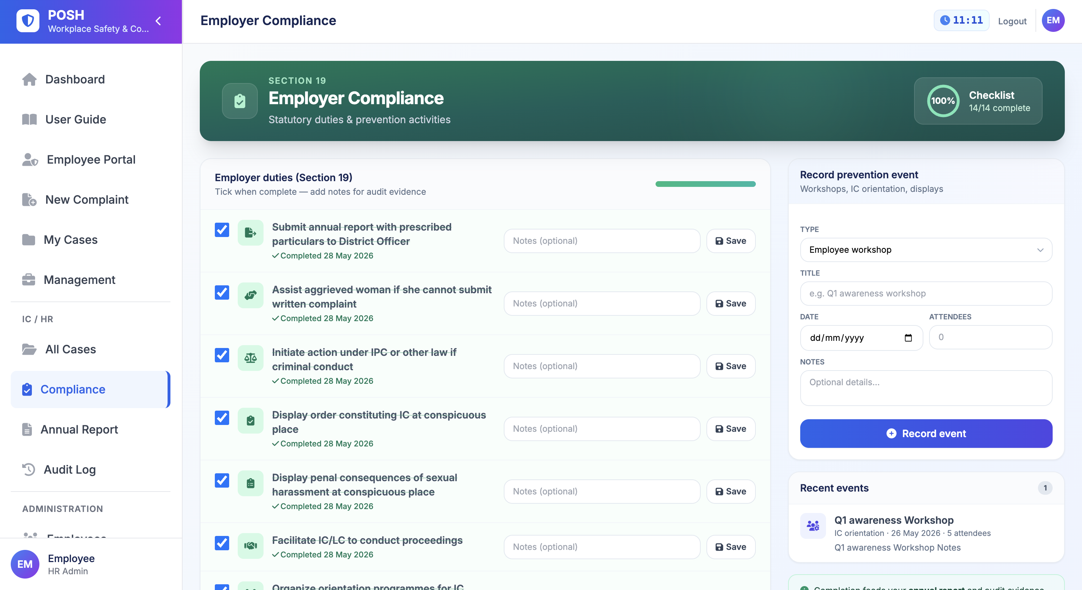Click the Employee Portal person-shield icon
Viewport: 1082px width, 590px height.
click(30, 160)
